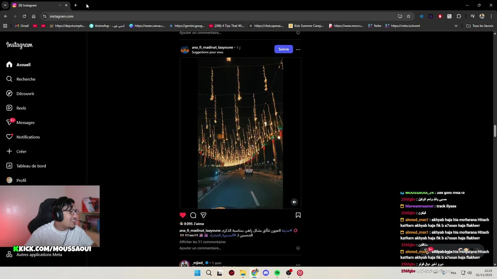Open Chrome profile avatar
Image resolution: width=497 pixels, height=279 pixels.
pyautogui.click(x=482, y=16)
